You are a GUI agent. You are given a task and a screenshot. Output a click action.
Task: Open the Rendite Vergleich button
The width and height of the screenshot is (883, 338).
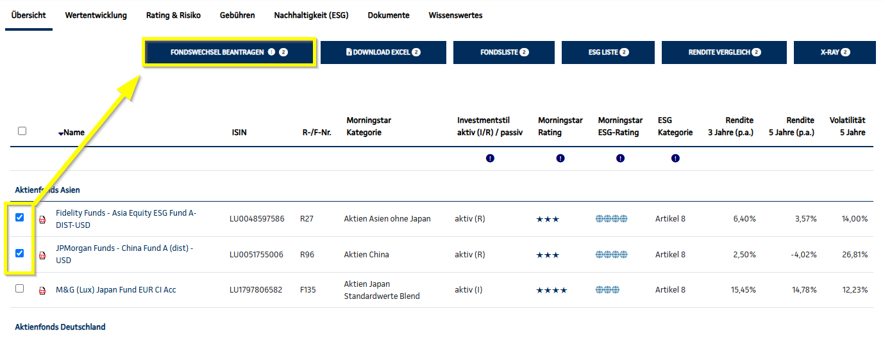[724, 52]
